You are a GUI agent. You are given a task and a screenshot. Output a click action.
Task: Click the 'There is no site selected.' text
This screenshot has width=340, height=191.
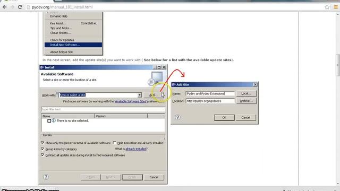coord(73,120)
